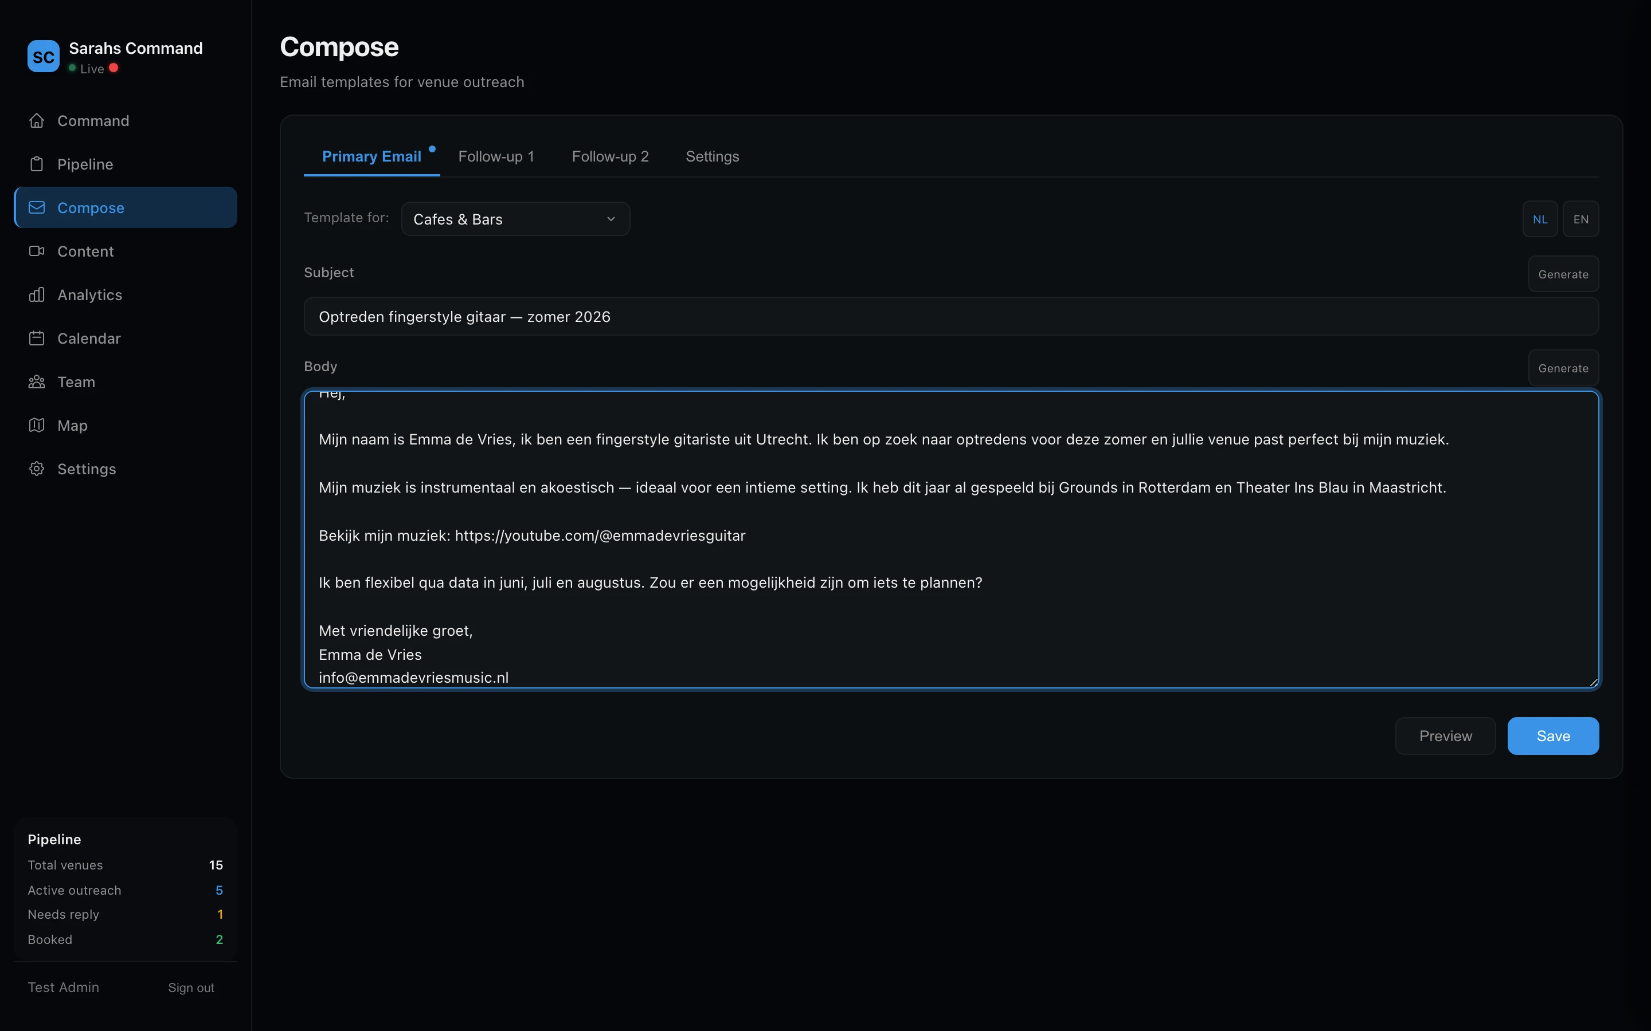Click the Team members icon
1651x1031 pixels.
(x=37, y=381)
